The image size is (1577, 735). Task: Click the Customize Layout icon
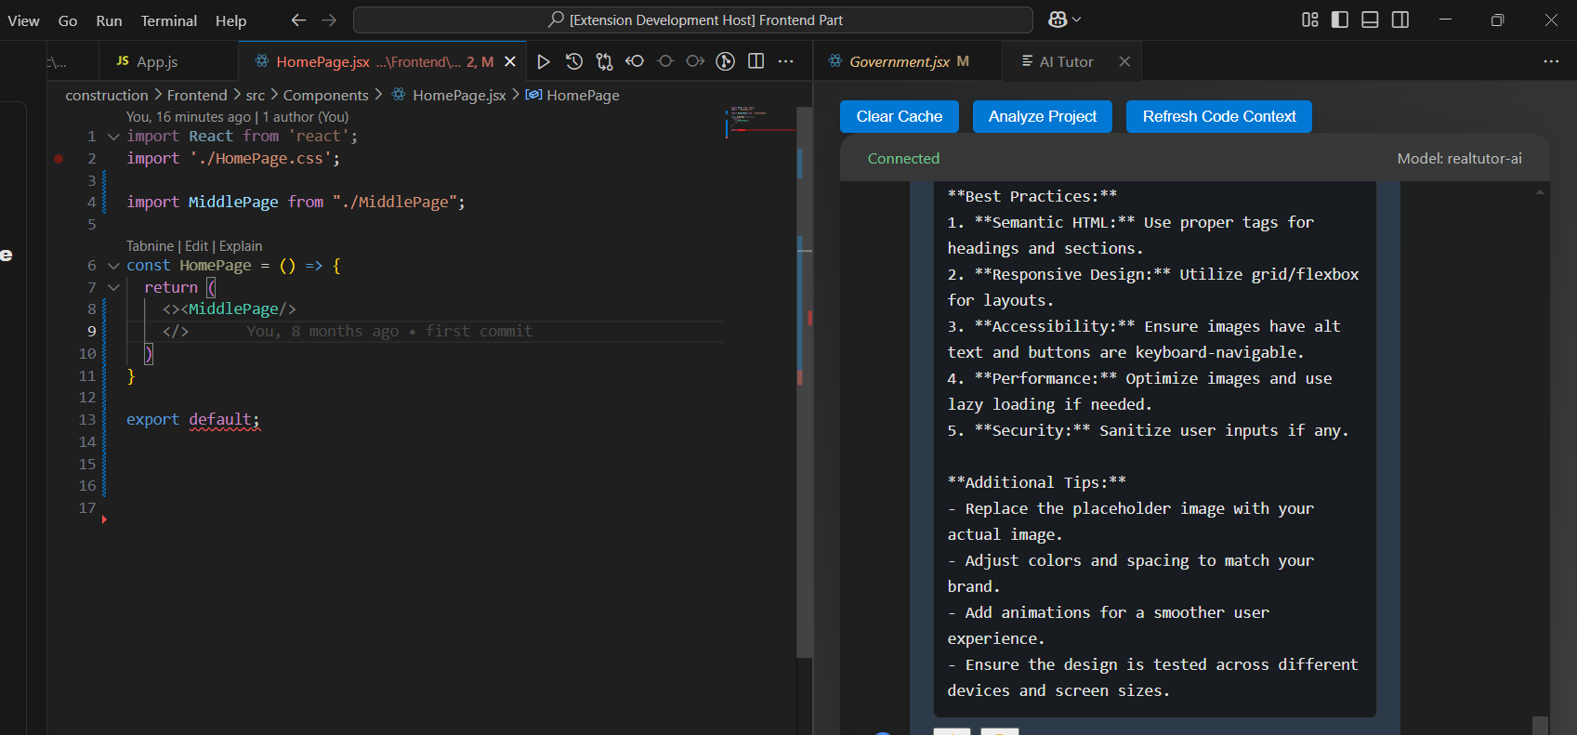(x=1309, y=20)
